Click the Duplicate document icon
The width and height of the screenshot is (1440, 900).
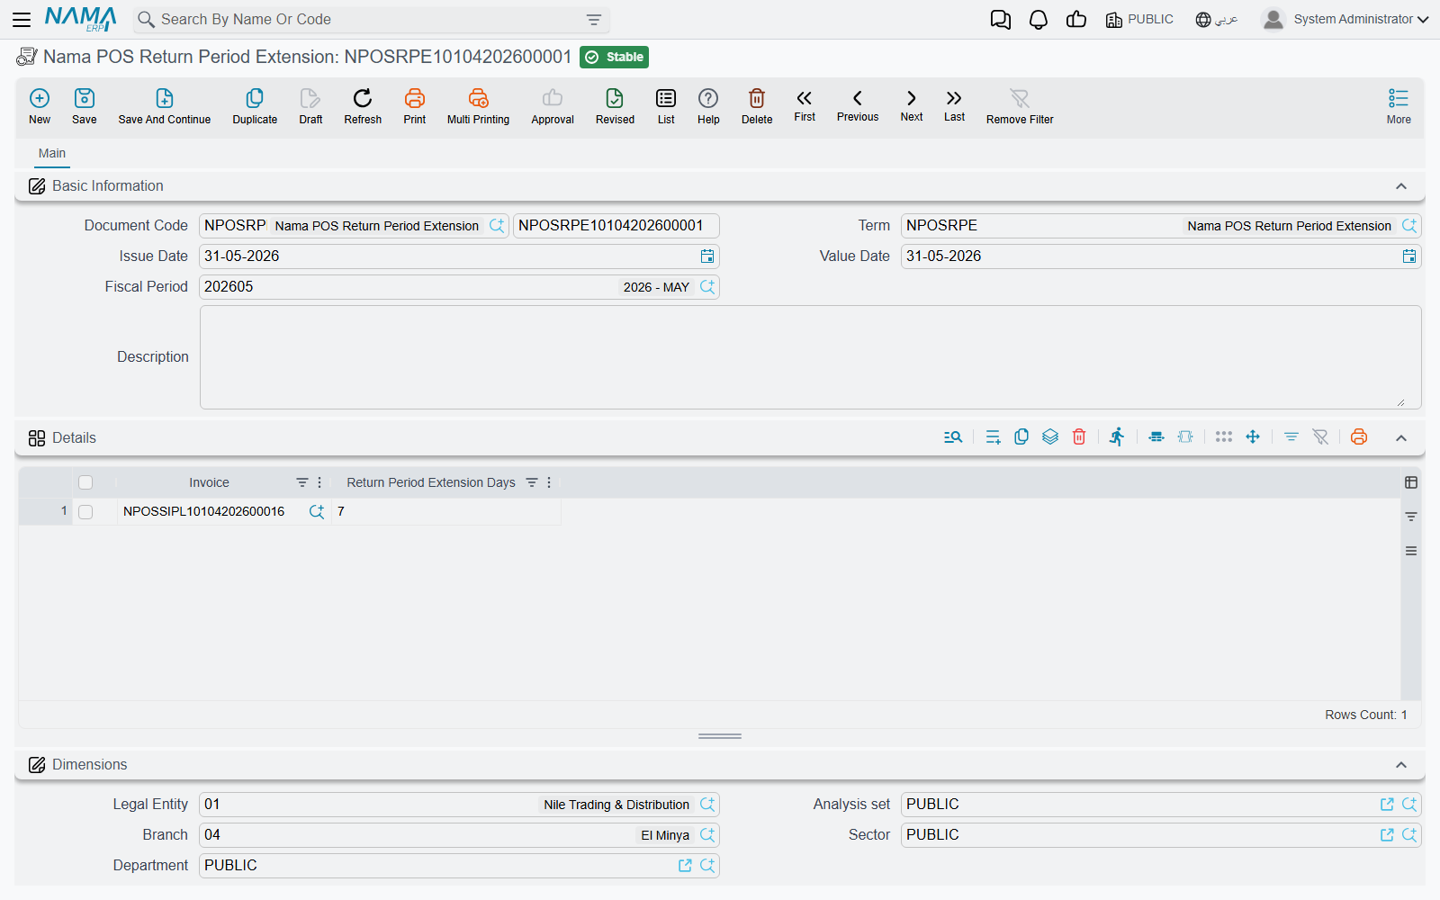[x=255, y=98]
